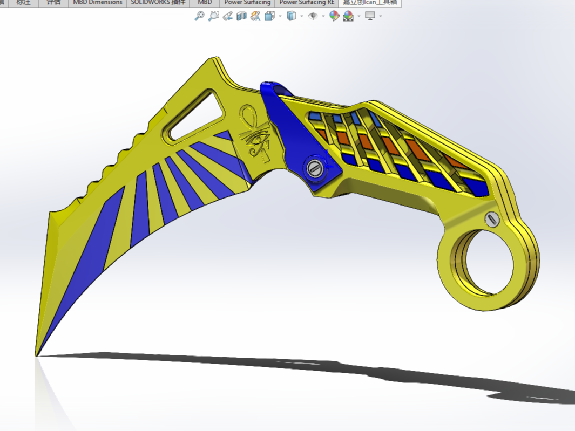Click the Zoom to Fit magnifier icon
This screenshot has width=575, height=431.
(199, 16)
